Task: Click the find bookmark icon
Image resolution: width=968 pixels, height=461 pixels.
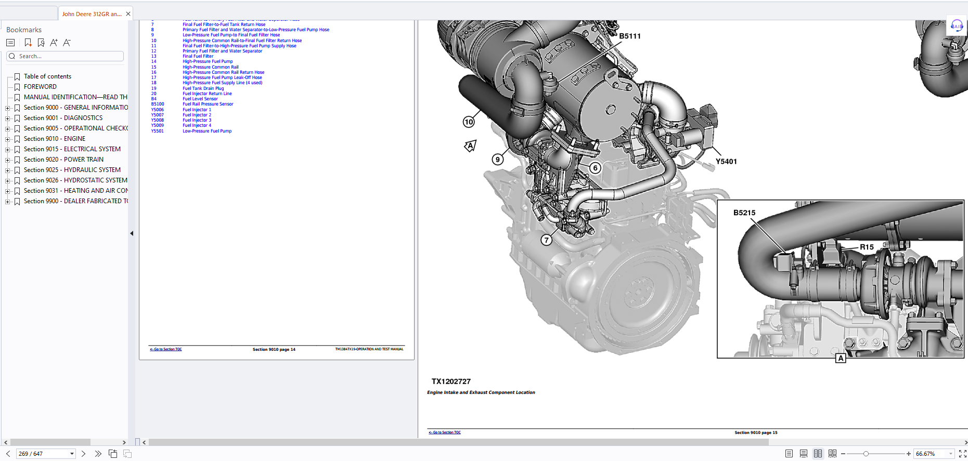Action: point(41,43)
